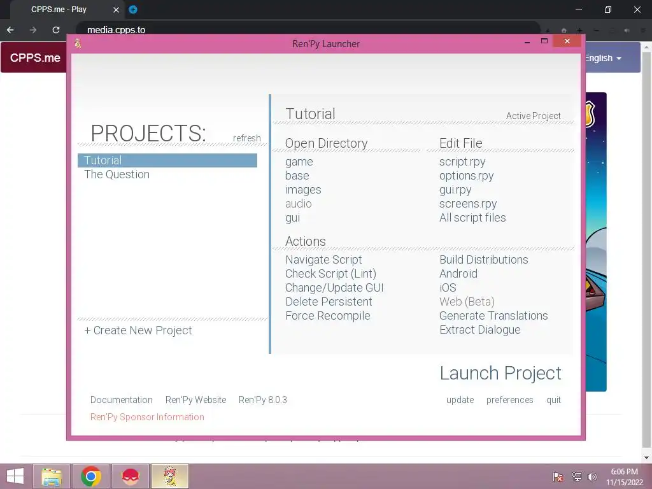Image resolution: width=652 pixels, height=489 pixels.
Task: Switch to the CPPS.me - Play tab
Action: point(59,9)
